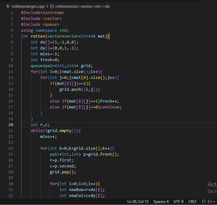The image size is (217, 205).
Task: Click the rottenoranges.cpp breadcrumb
Action: pyautogui.click(x=28, y=6)
